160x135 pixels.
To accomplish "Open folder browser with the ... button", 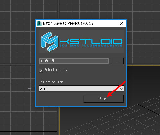I will [x=117, y=61].
